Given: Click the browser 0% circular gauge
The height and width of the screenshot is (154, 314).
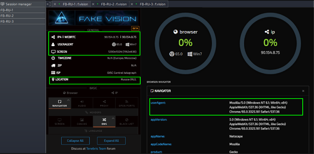Looking at the screenshot, I should point(185,43).
